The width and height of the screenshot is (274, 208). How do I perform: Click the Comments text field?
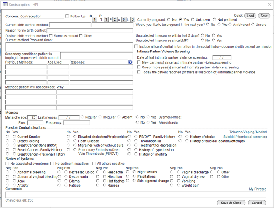[x=136, y=195]
